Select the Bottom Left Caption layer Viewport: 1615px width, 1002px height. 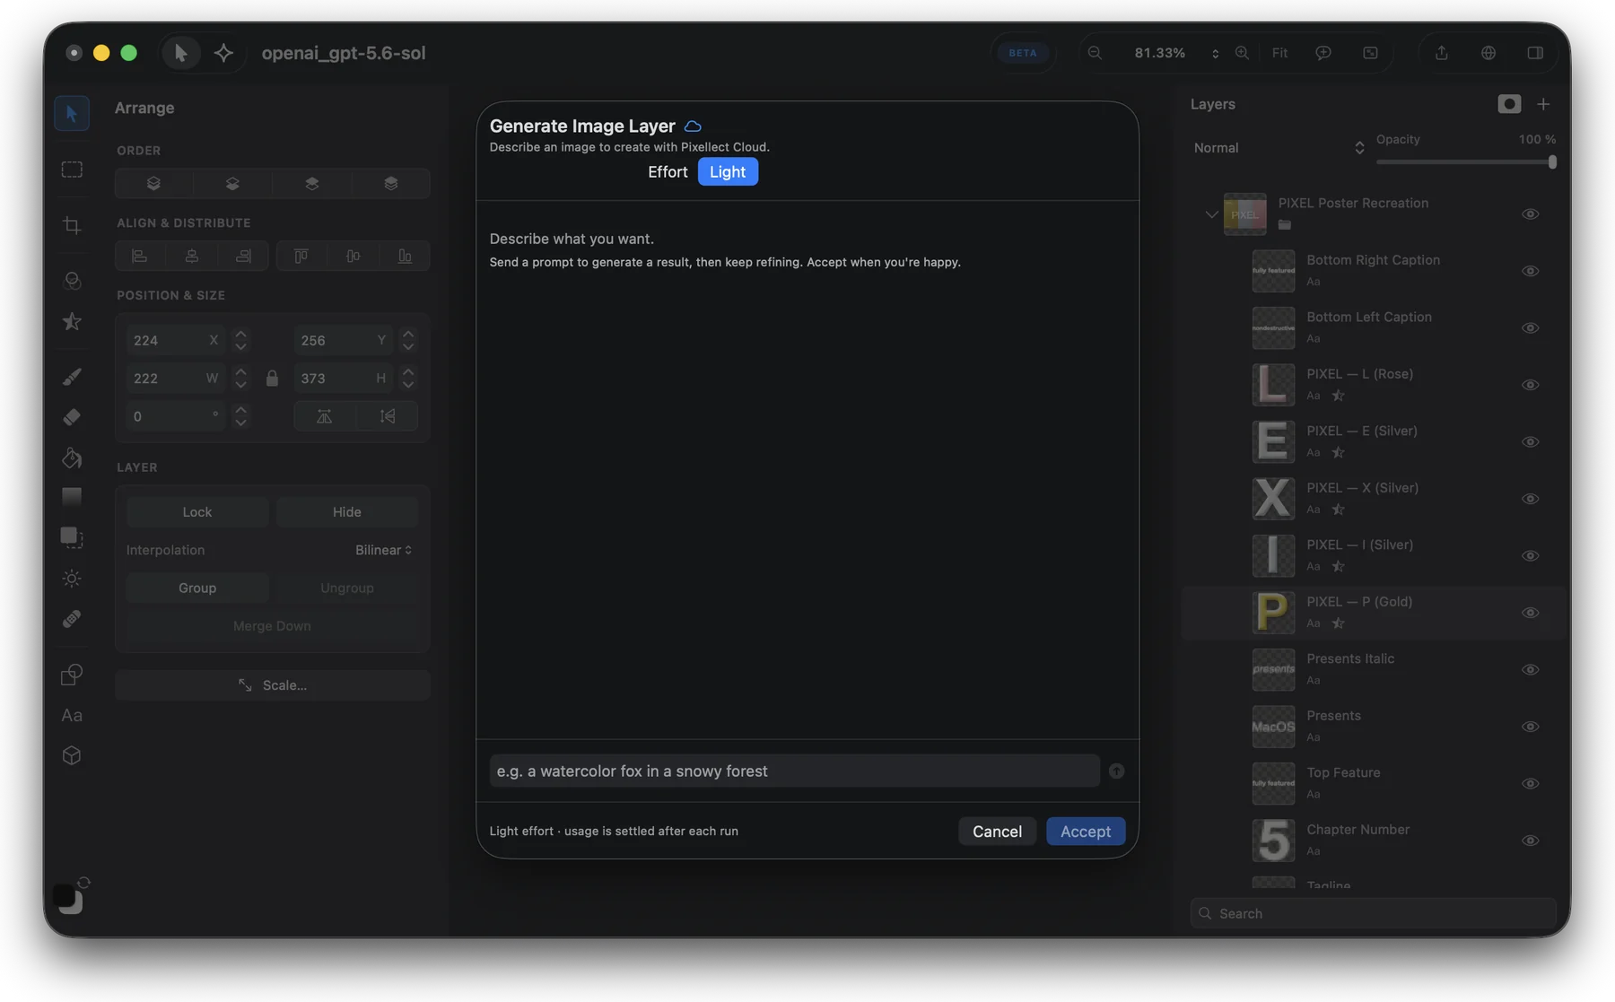click(1373, 328)
